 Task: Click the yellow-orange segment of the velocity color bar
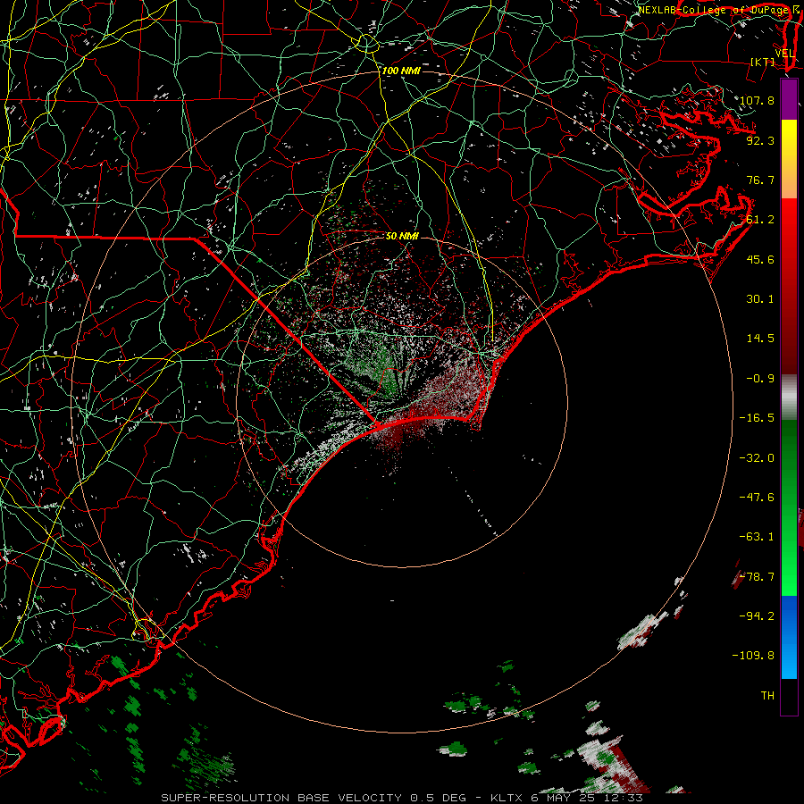(x=789, y=159)
